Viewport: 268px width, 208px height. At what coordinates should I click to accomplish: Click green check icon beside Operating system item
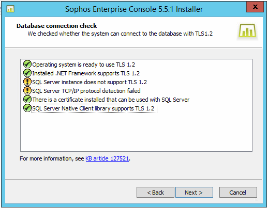[x=27, y=64]
